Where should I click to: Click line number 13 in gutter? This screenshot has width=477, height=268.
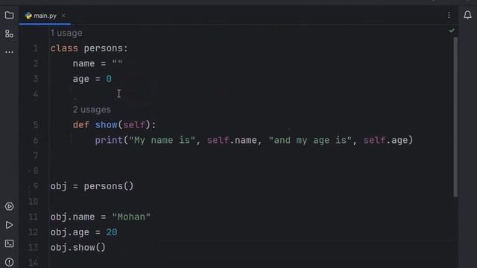click(33, 248)
